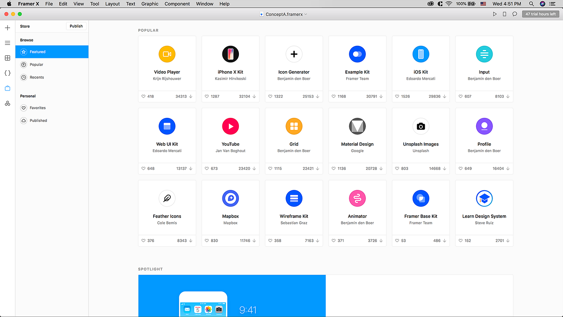The height and width of the screenshot is (317, 563).
Task: Select Featured in the Browse list
Action: coord(52,52)
